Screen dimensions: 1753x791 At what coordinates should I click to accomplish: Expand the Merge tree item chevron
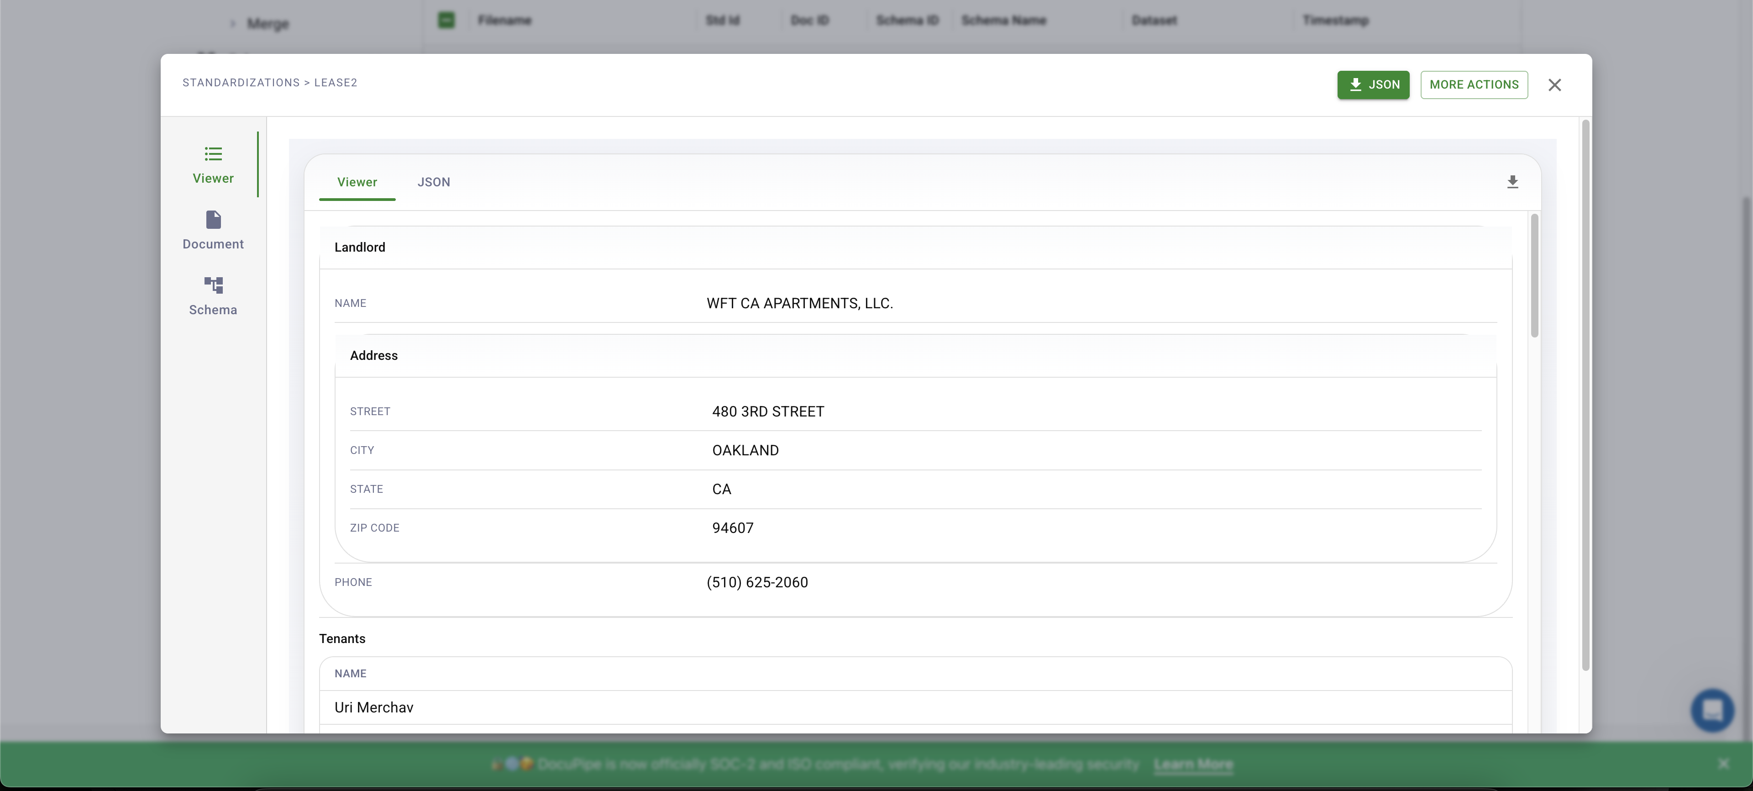[233, 24]
